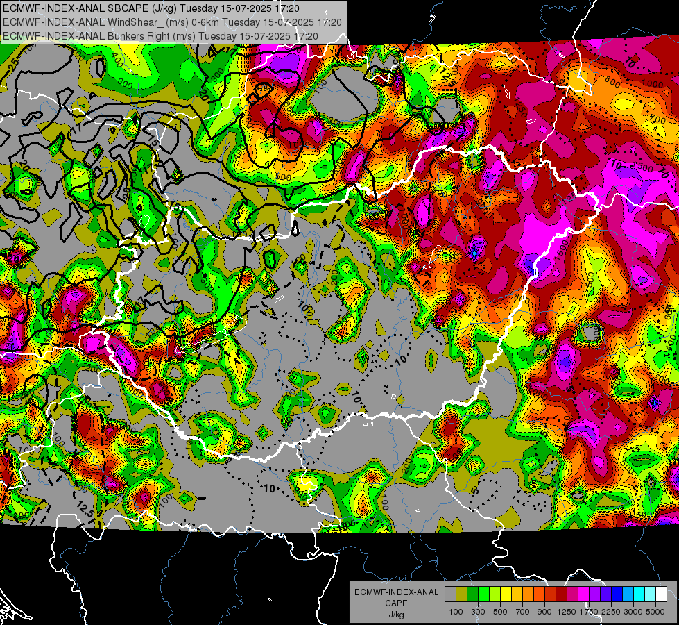Viewport: 679px width, 625px height.
Task: Pick the purple legend swatch after 1750
Action: tap(594, 594)
